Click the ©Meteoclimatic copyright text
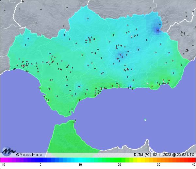This screenshot has height=169, width=196. [29, 155]
